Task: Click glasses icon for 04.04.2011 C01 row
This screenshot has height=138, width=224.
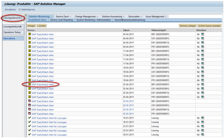Action: pyautogui.click(x=198, y=39)
